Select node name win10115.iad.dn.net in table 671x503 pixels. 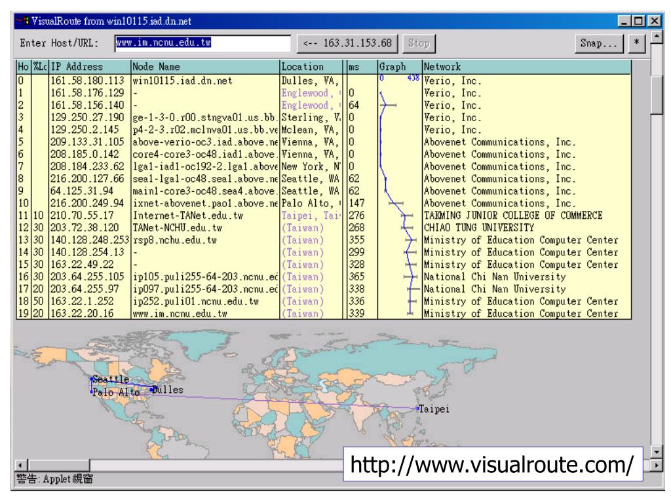[x=182, y=81]
